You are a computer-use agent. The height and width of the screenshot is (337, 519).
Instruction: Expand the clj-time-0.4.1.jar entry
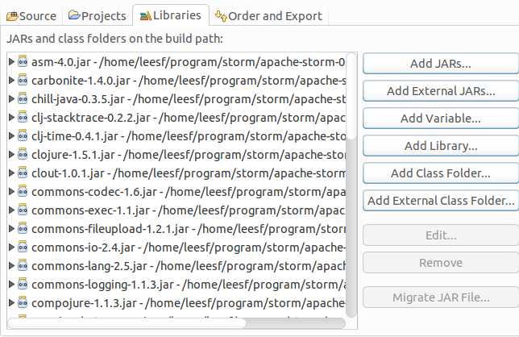(11, 135)
